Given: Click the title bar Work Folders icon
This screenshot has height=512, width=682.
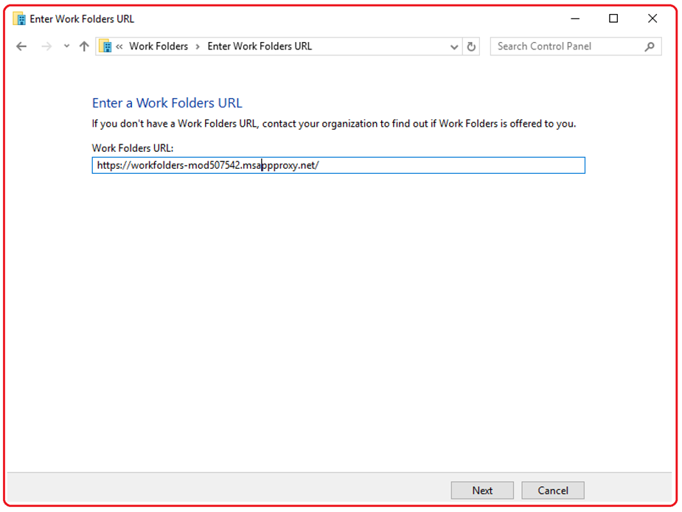Looking at the screenshot, I should tap(19, 18).
